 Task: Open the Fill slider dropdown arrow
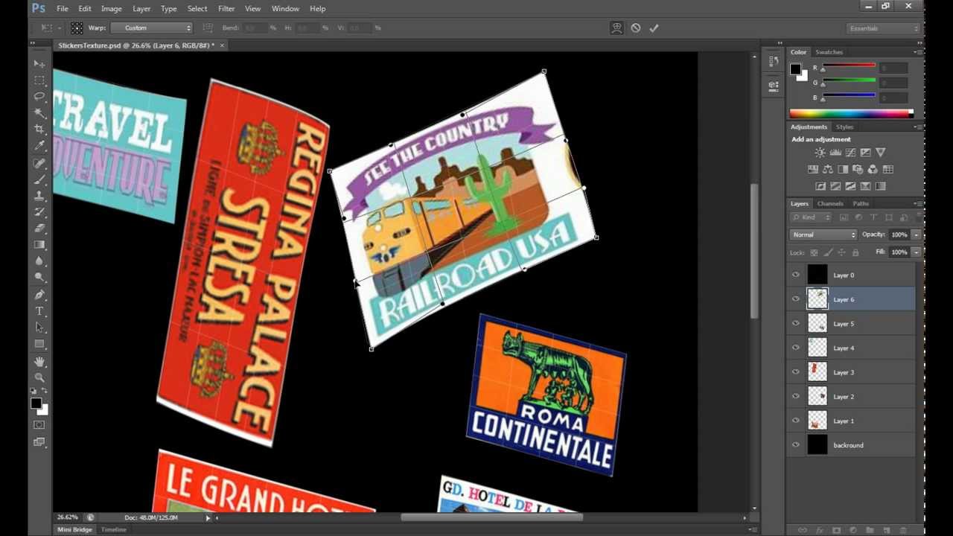[917, 252]
